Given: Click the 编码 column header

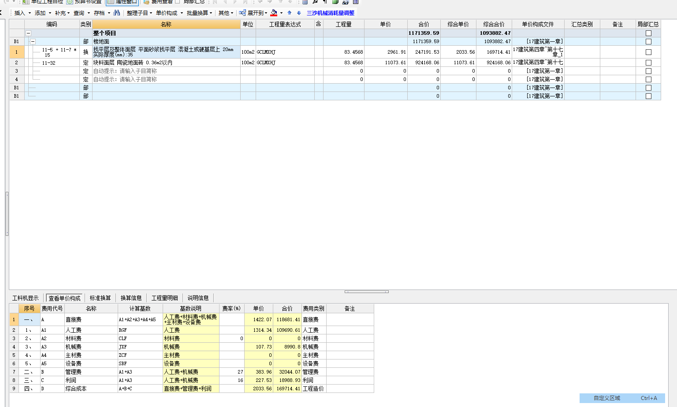Looking at the screenshot, I should [52, 24].
